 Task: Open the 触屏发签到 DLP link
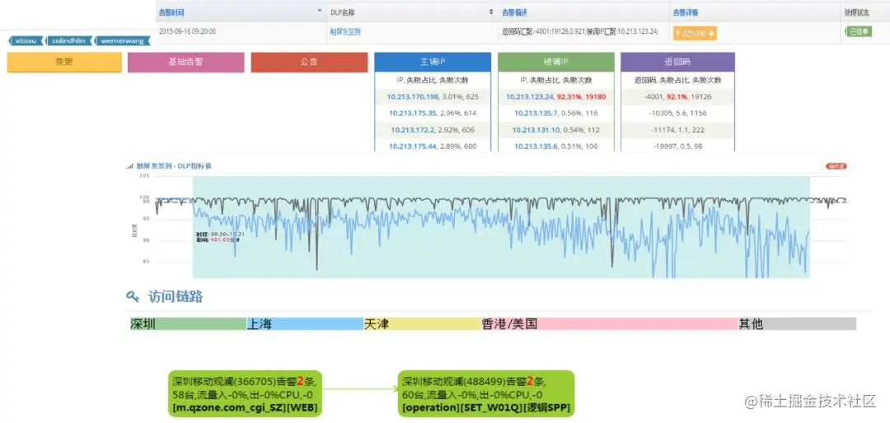point(345,32)
